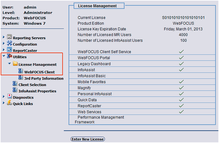Open Quick Links tree label
Viewport: 219px width, 143px height.
23,104
